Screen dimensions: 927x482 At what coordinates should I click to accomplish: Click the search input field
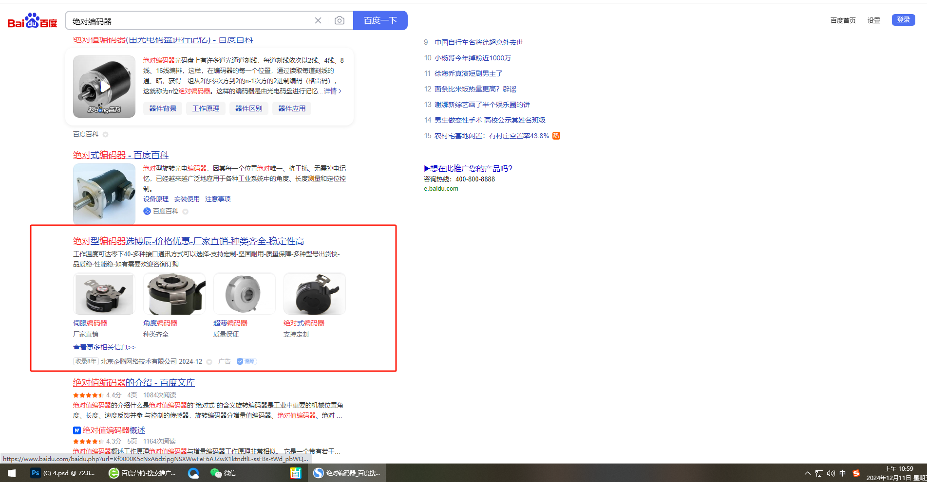click(x=190, y=21)
